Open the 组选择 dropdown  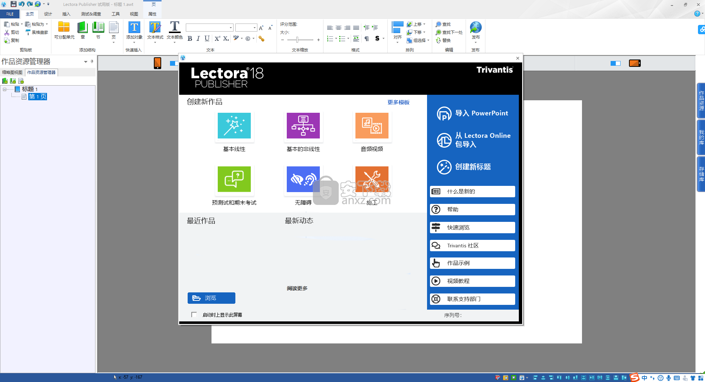tap(428, 40)
